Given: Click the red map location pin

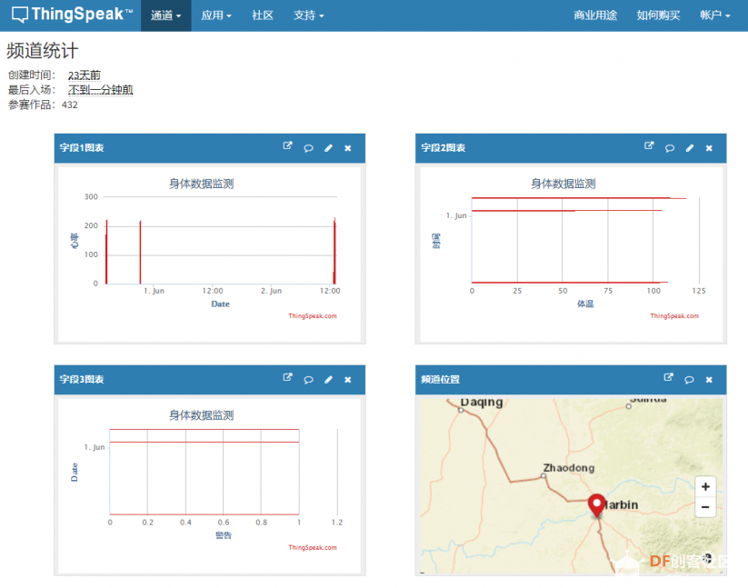Looking at the screenshot, I should tap(597, 505).
